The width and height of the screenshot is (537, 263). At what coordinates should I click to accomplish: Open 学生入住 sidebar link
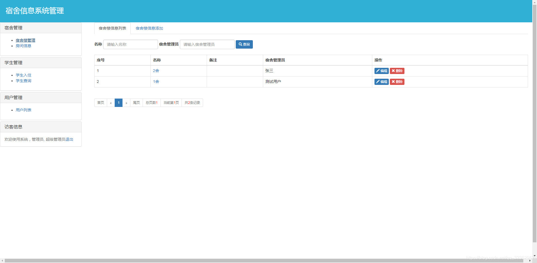pos(23,75)
